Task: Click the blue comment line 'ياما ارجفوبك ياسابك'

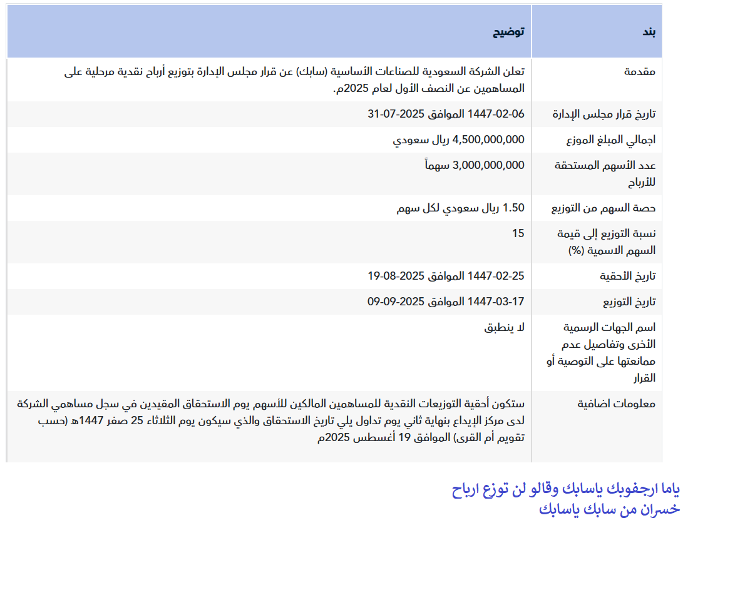Action: (x=566, y=489)
